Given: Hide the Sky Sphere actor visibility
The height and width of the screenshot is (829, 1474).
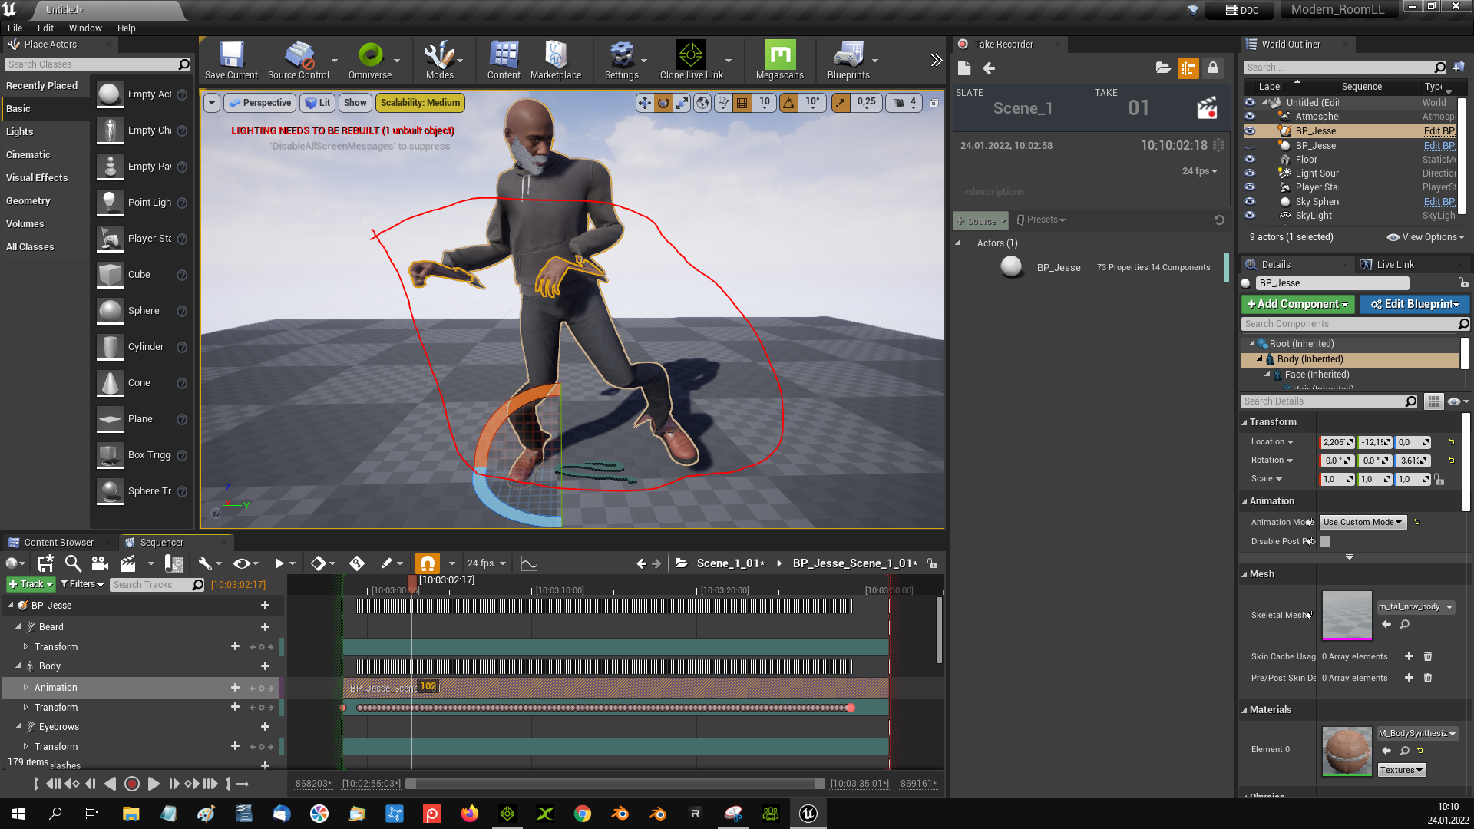Looking at the screenshot, I should [1250, 202].
